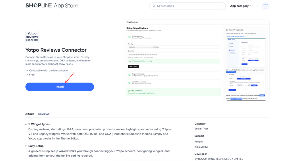The width and height of the screenshot is (294, 161).
Task: Click the SHOPLINE App Store logo
Action: pyautogui.click(x=52, y=6)
